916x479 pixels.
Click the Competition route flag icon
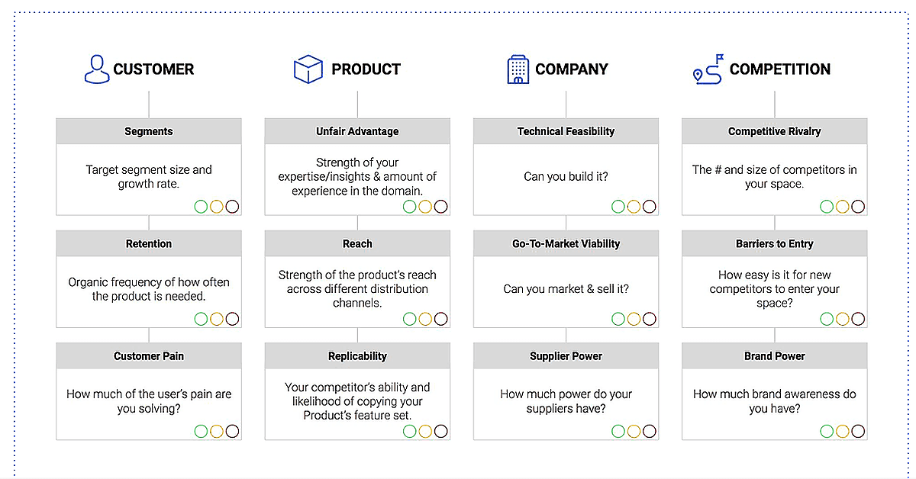coord(708,69)
